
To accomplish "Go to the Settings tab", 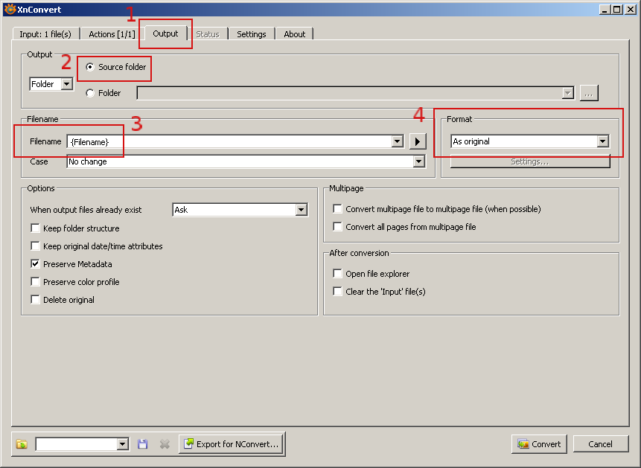I will click(252, 34).
